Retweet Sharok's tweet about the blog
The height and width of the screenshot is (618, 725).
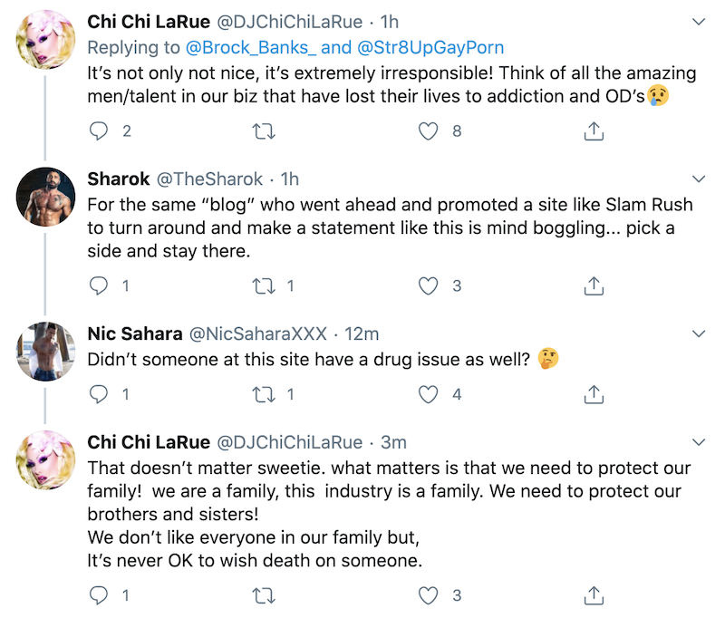[x=263, y=286]
